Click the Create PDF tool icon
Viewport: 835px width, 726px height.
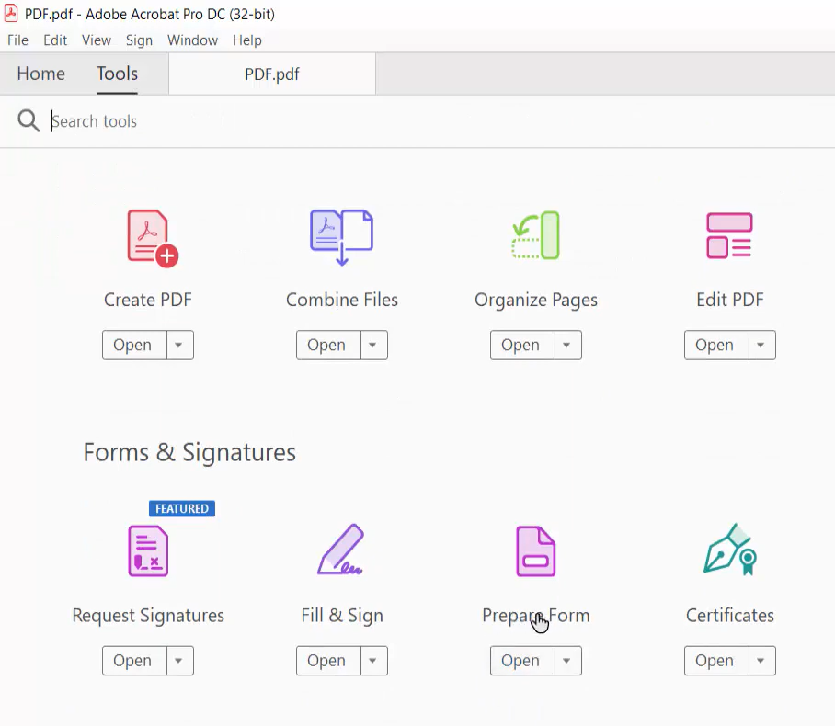[153, 238]
